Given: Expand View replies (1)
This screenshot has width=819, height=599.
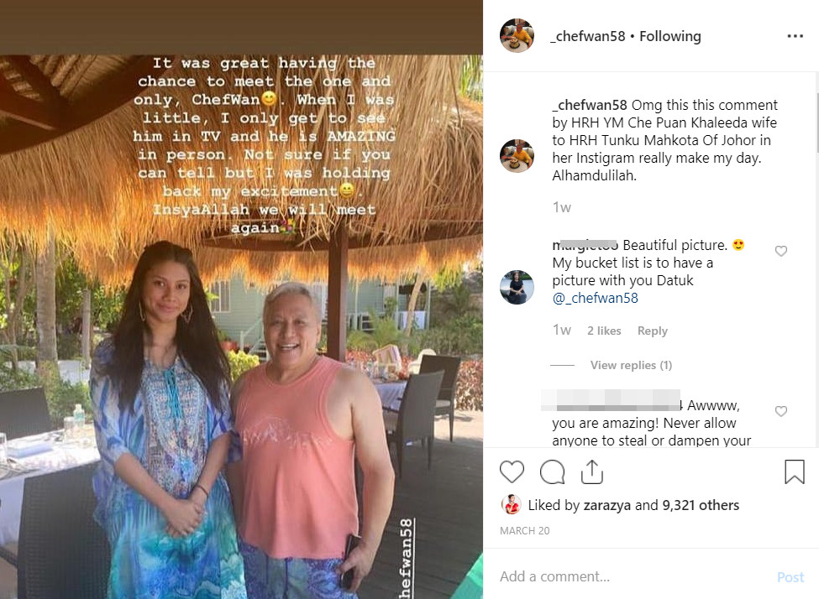Looking at the screenshot, I should 631,365.
